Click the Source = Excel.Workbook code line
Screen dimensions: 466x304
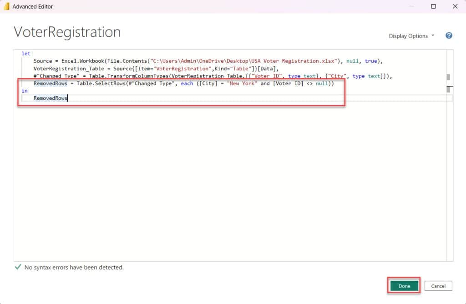(x=208, y=61)
